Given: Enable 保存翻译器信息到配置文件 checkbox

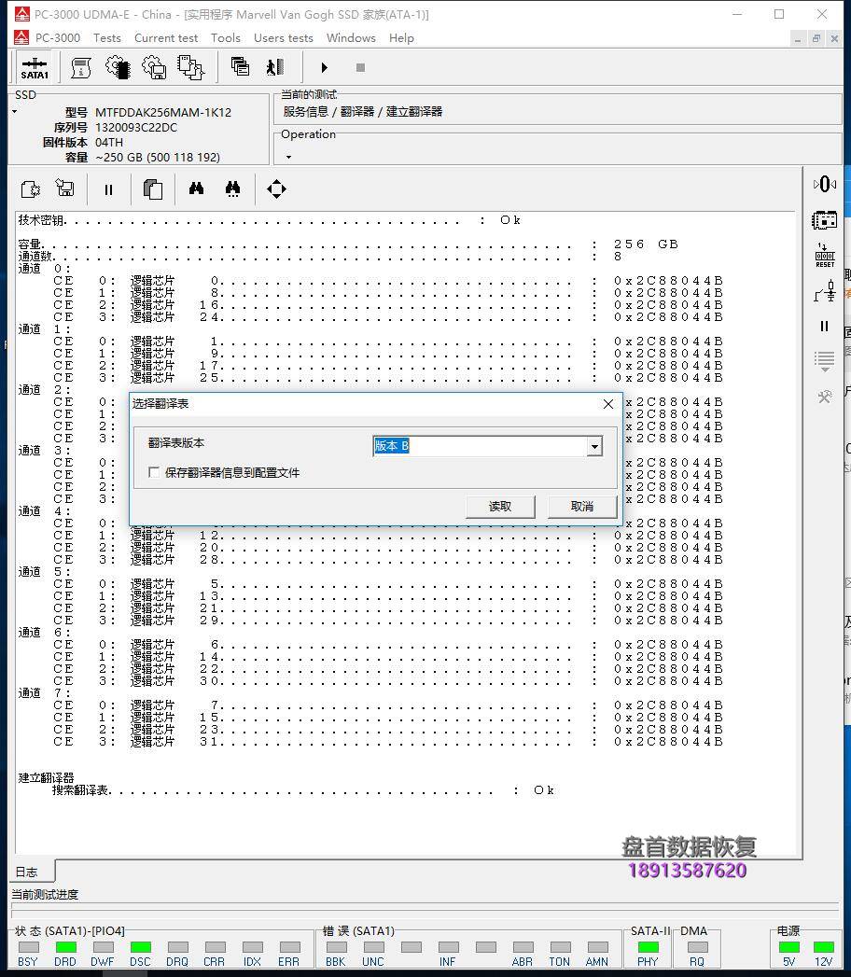Looking at the screenshot, I should (155, 473).
